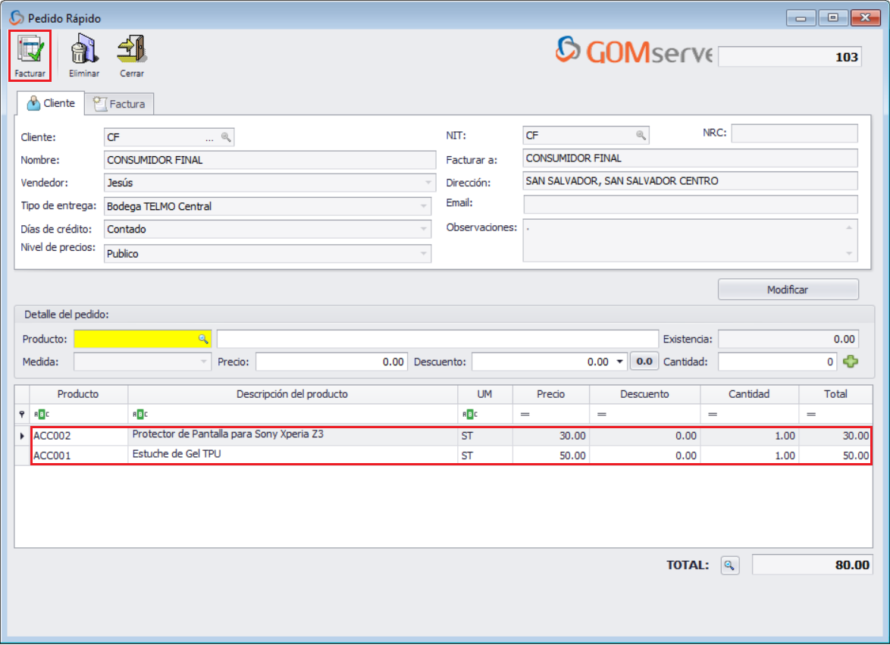Add the product with the green plus icon
890x645 pixels.
850,362
